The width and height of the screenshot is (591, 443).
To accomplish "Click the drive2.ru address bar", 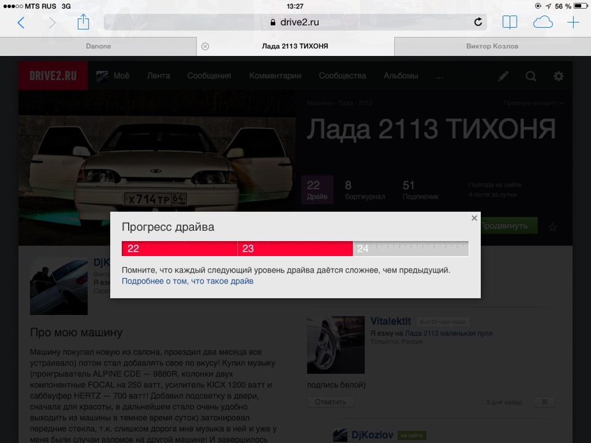I will click(295, 22).
